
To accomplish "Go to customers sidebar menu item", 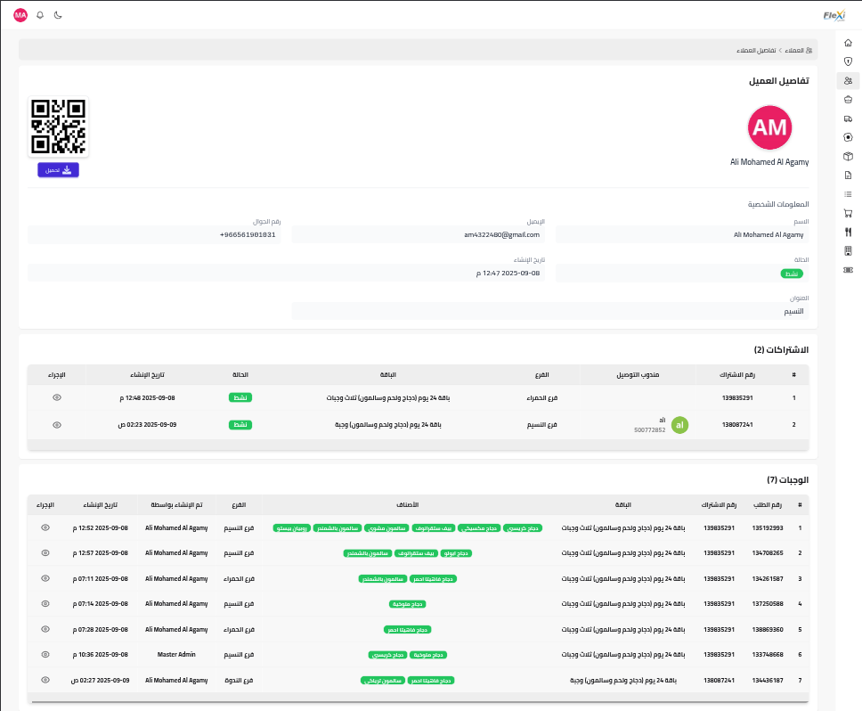I will (x=848, y=80).
